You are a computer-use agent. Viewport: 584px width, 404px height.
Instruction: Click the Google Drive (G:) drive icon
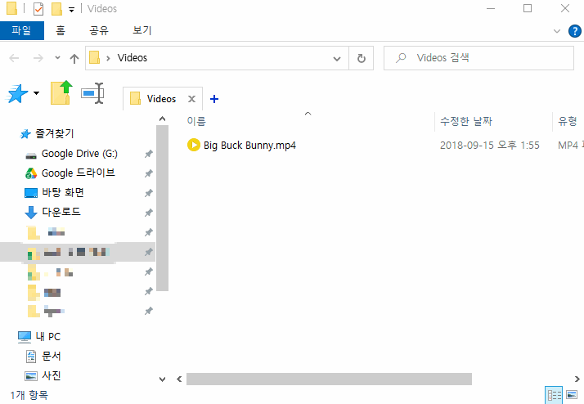pyautogui.click(x=31, y=155)
